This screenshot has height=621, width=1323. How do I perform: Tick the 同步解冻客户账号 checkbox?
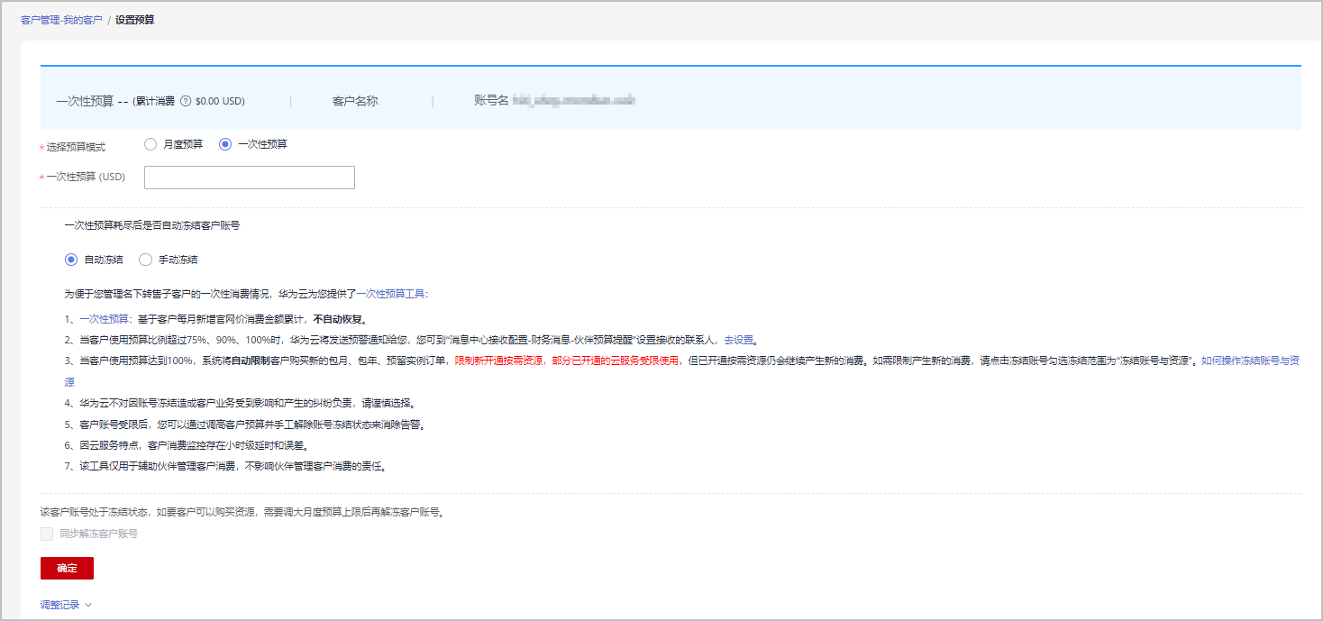click(x=47, y=534)
